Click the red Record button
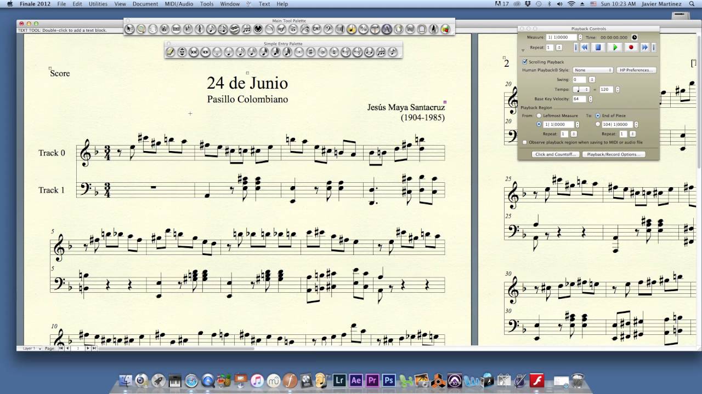The height and width of the screenshot is (394, 702). [x=631, y=47]
